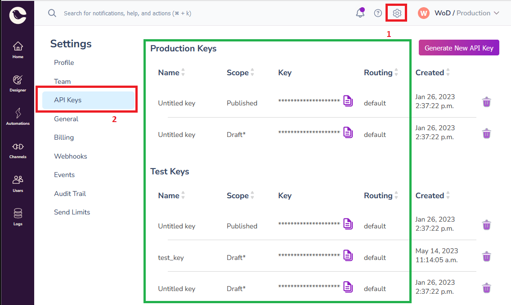View Logs from the sidebar
511x305 pixels.
coord(18,215)
